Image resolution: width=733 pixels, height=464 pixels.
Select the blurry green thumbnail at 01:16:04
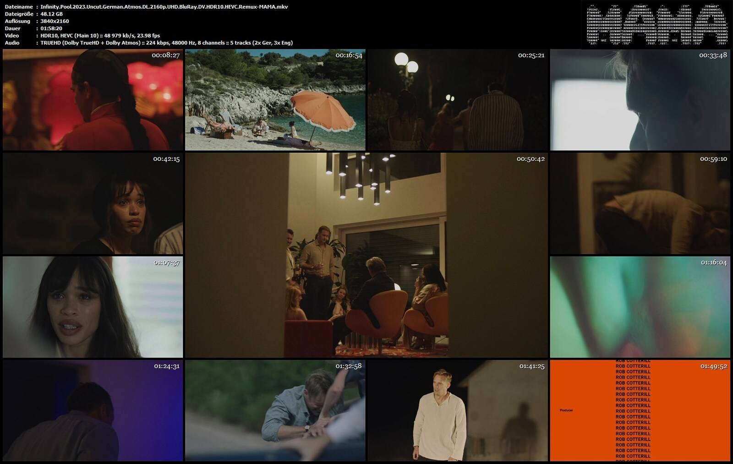[640, 307]
